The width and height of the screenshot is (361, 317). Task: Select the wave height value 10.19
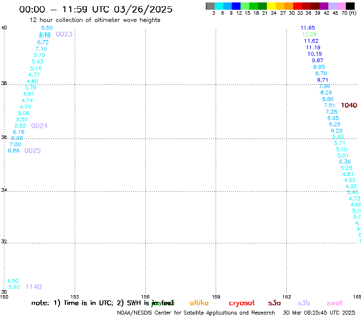click(x=315, y=54)
